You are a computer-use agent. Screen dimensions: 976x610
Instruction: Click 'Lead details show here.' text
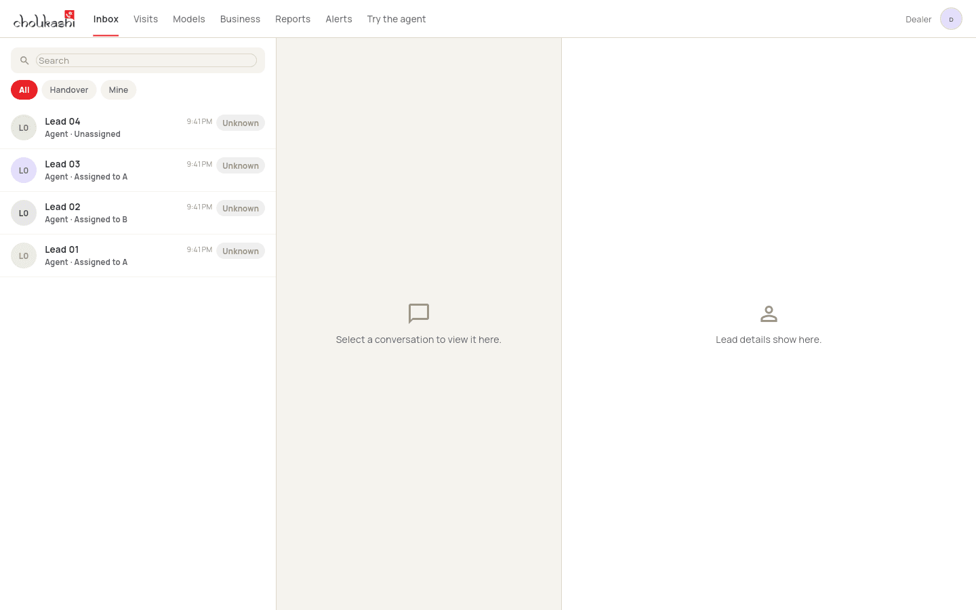click(769, 340)
